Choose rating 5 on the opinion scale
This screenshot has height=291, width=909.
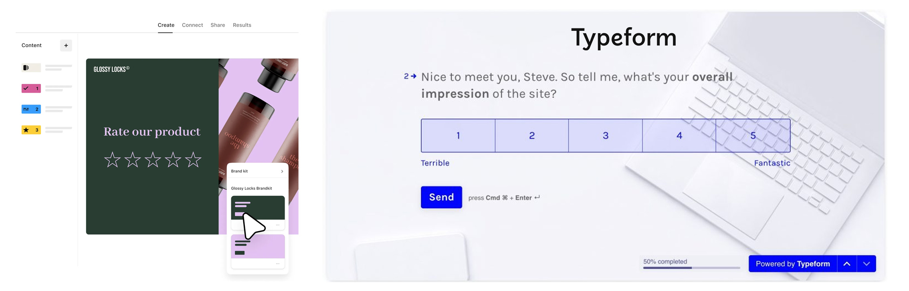[x=753, y=136]
